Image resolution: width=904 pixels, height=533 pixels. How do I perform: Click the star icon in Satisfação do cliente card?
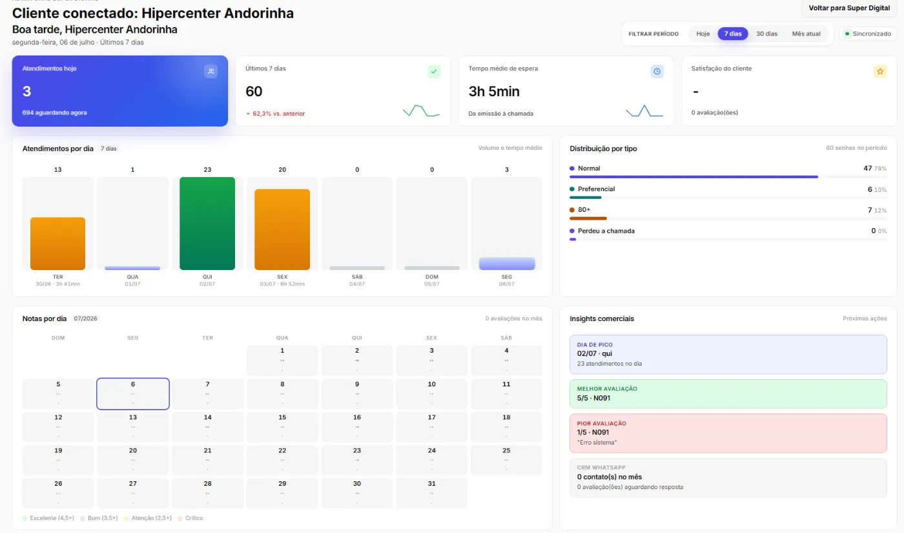(x=880, y=72)
